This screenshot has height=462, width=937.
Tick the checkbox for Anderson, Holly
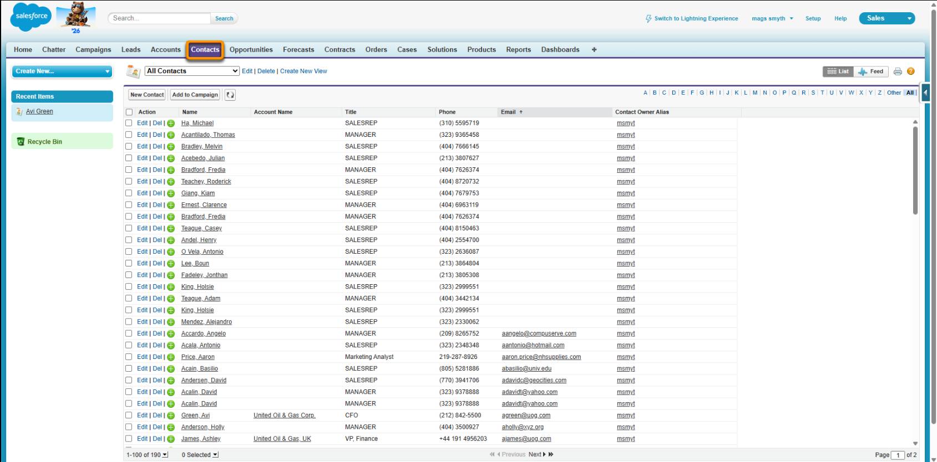[x=129, y=427]
